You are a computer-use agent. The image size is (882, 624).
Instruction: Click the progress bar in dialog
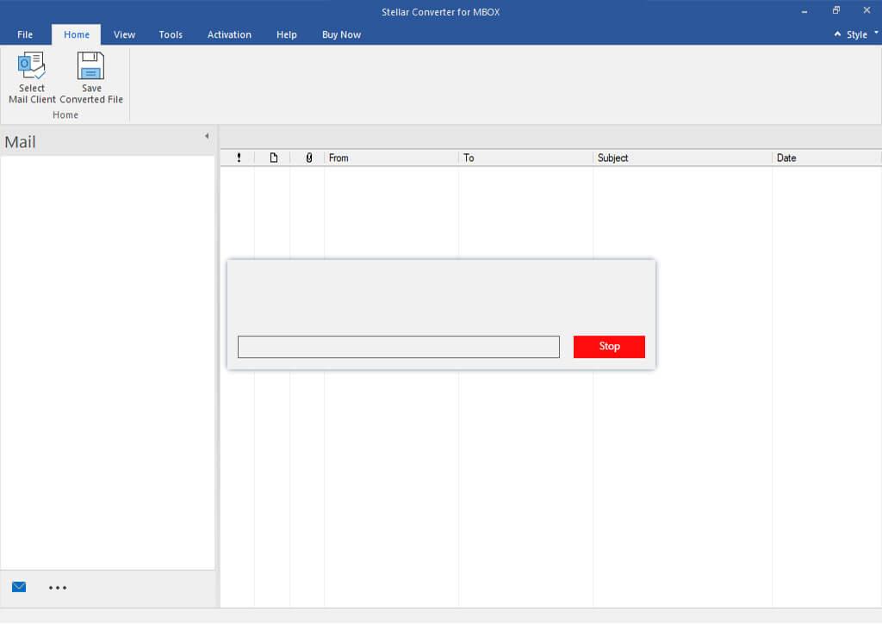[398, 347]
